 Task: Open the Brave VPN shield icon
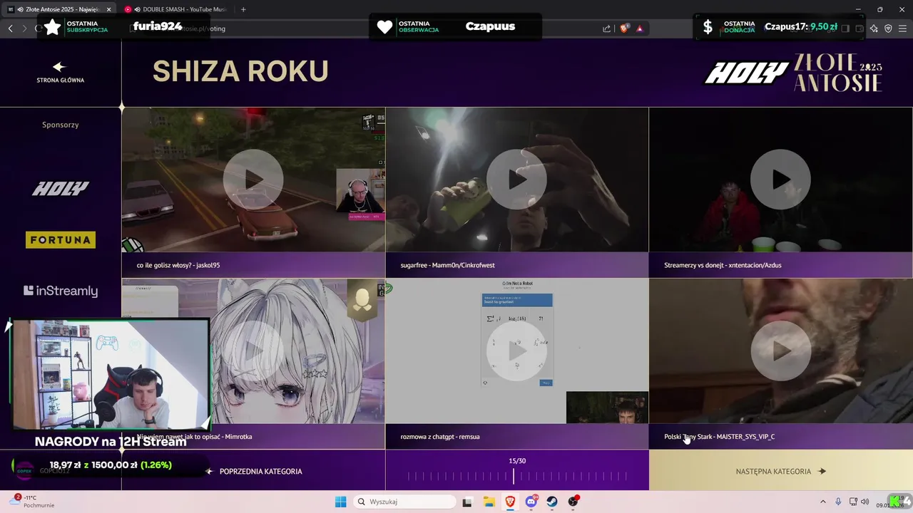[x=888, y=28]
